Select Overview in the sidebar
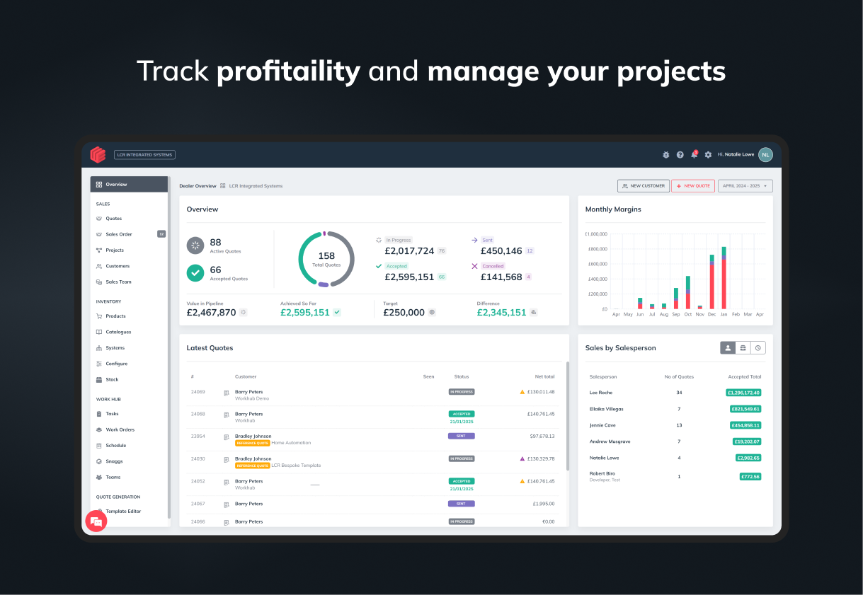The height and width of the screenshot is (595, 863). pyautogui.click(x=129, y=184)
